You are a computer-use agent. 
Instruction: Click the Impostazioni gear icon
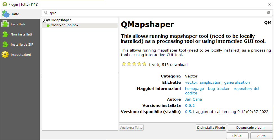coord(5,54)
